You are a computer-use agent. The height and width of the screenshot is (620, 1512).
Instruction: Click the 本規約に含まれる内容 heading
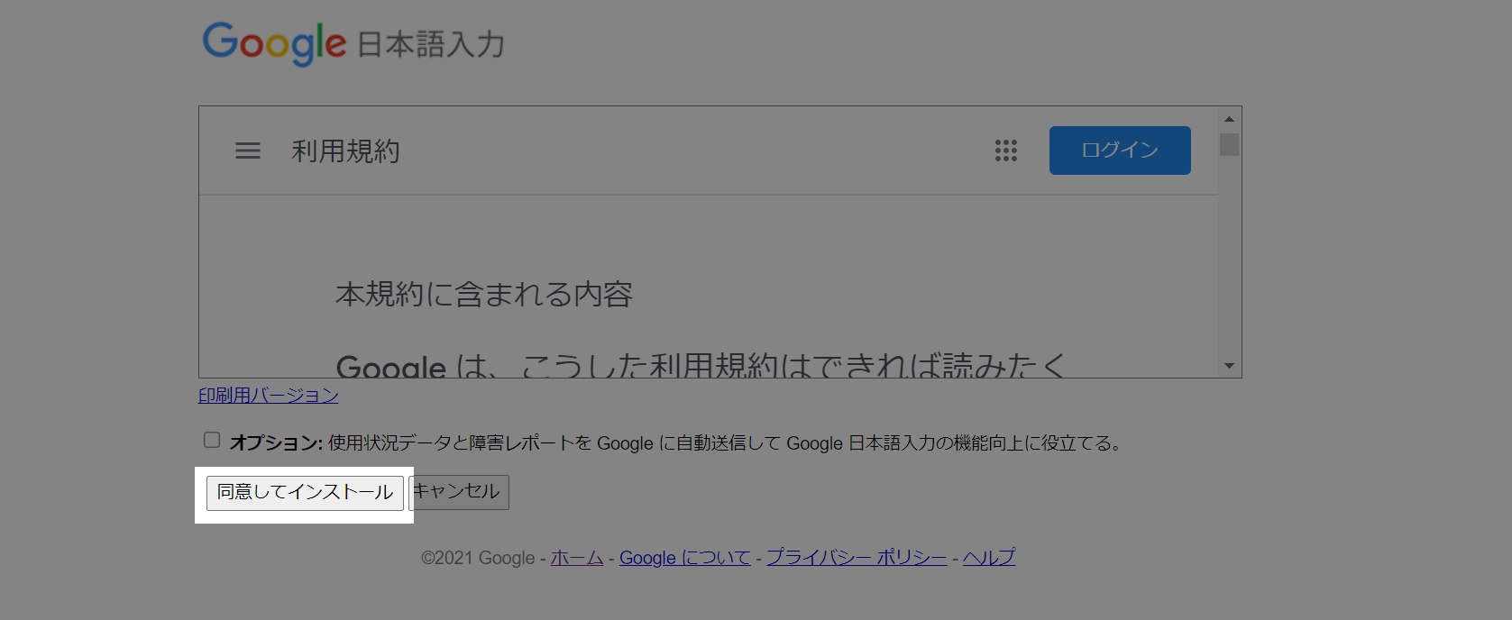tap(484, 295)
